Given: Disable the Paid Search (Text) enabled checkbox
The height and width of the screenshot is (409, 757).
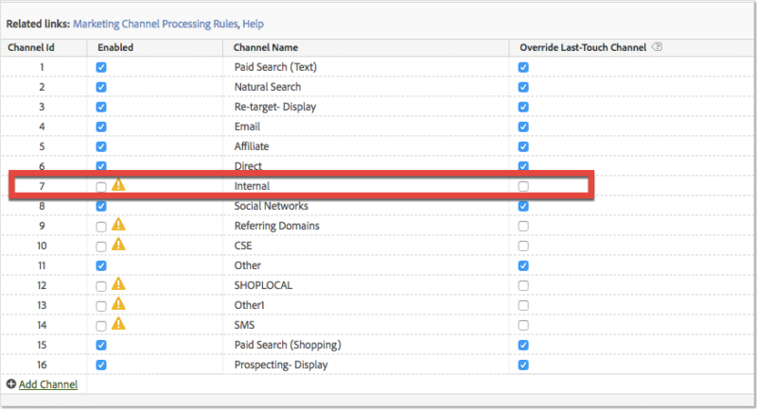Looking at the screenshot, I should click(101, 67).
